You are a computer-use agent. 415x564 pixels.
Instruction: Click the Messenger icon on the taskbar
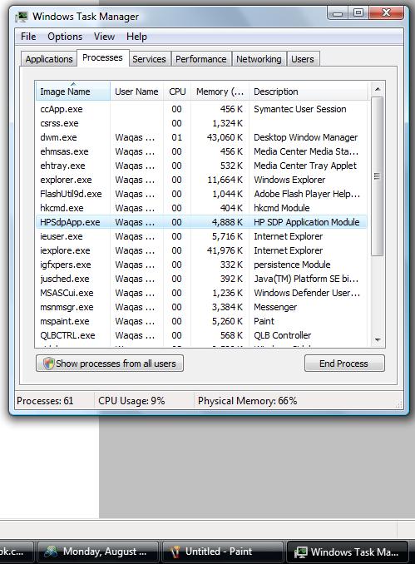click(x=51, y=552)
